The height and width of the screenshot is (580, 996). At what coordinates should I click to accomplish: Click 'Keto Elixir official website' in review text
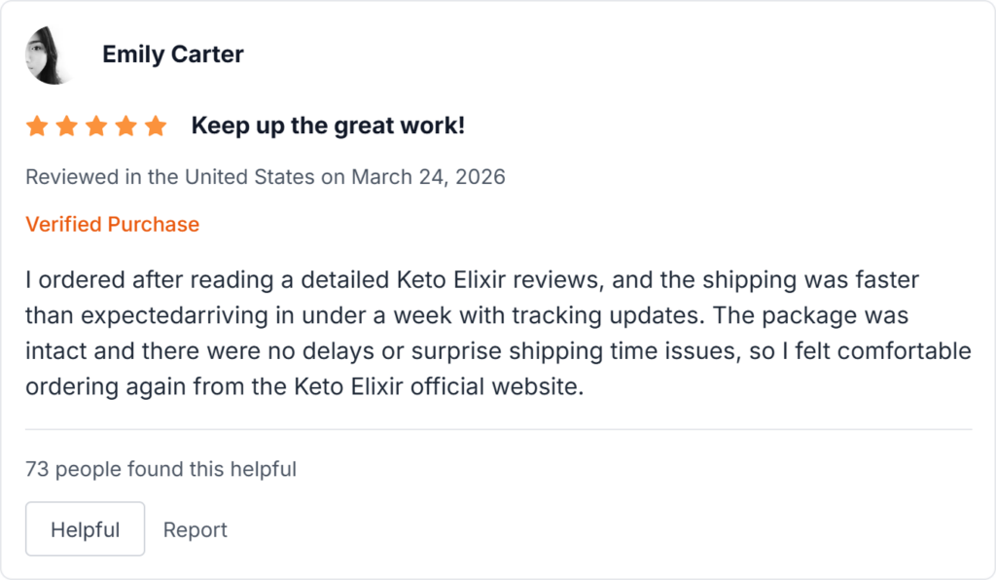[436, 386]
